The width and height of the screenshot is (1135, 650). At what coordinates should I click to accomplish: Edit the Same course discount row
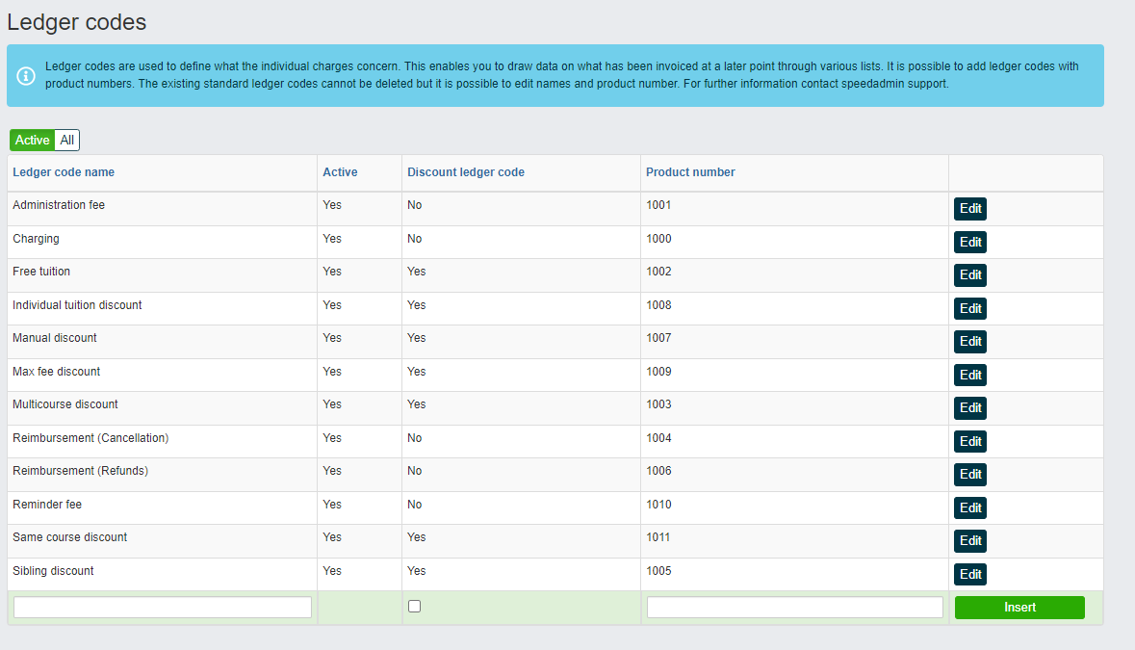click(x=970, y=540)
